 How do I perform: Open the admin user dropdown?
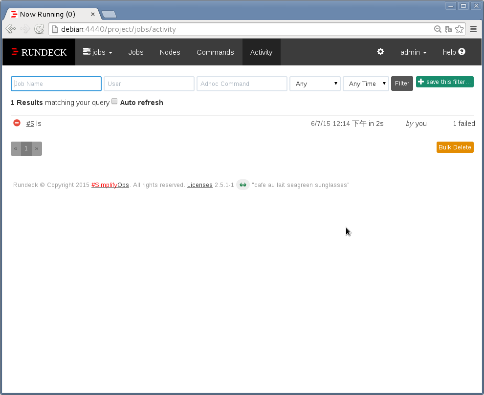pyautogui.click(x=413, y=52)
